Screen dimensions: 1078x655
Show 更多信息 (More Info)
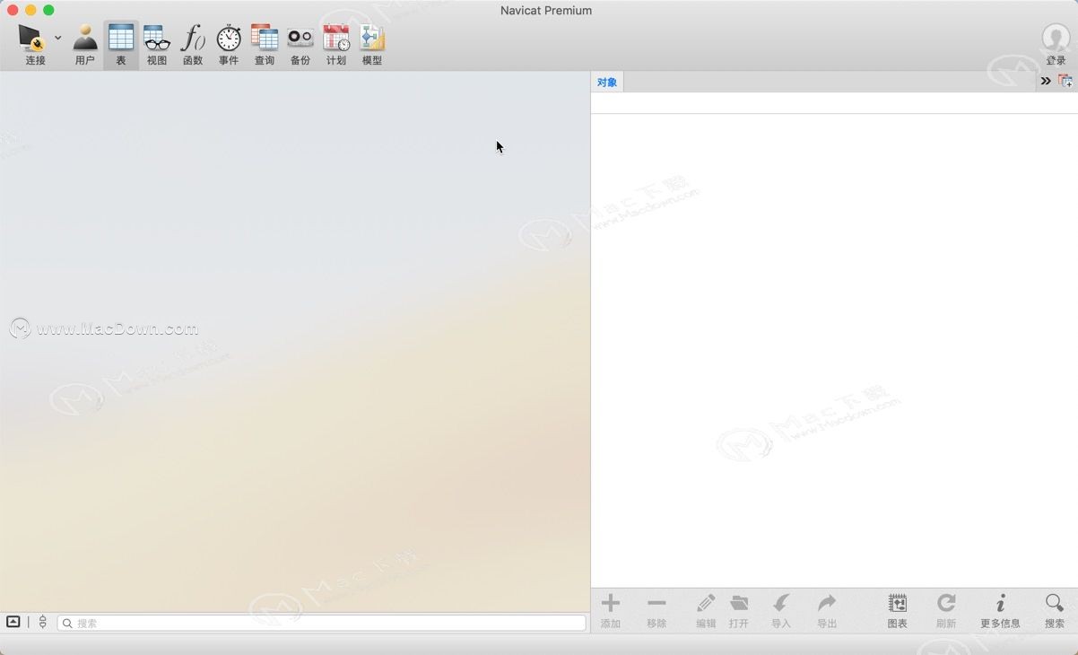click(1000, 611)
